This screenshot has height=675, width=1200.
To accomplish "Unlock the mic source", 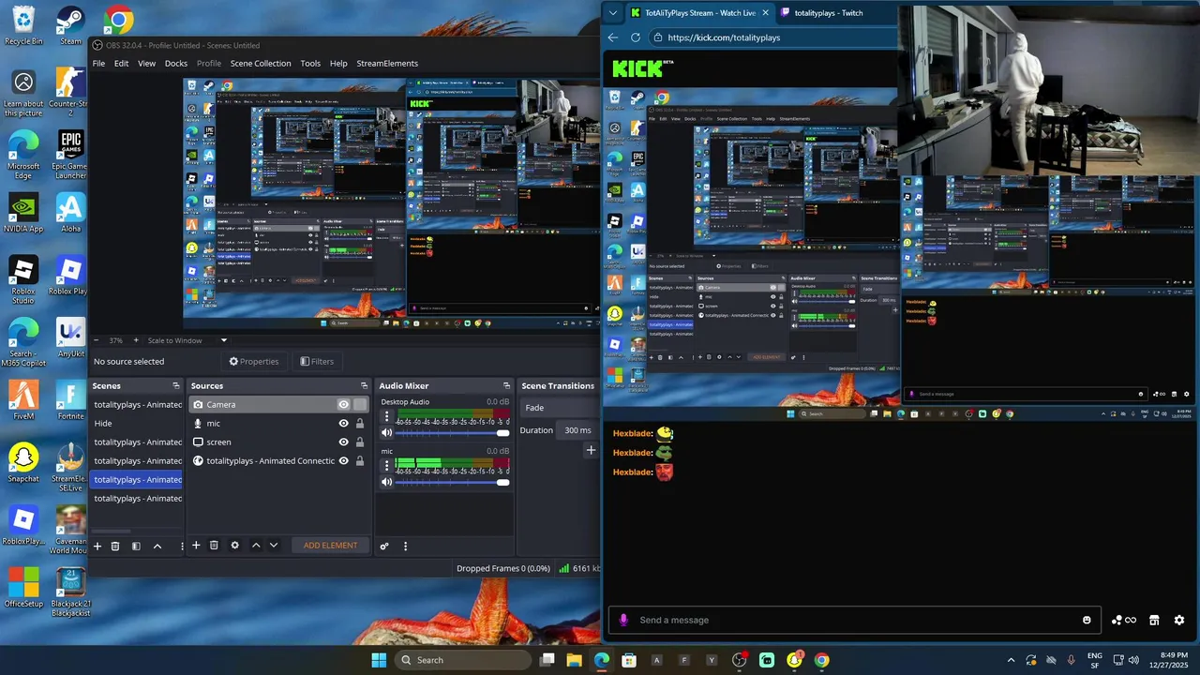I will click(359, 423).
